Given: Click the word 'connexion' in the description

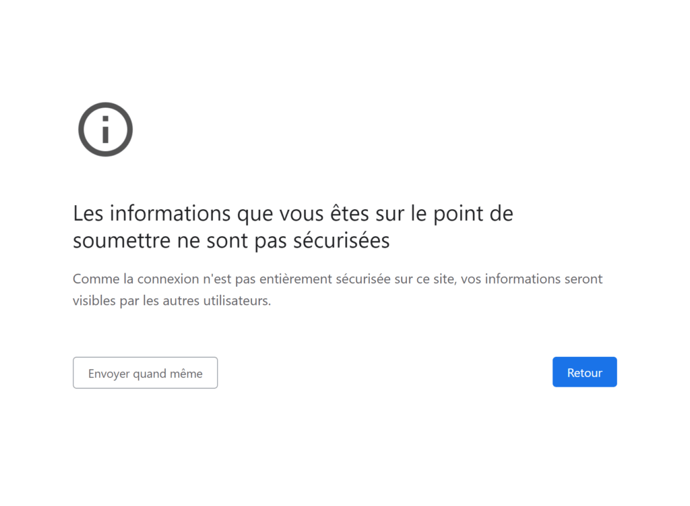Looking at the screenshot, I should (168, 279).
